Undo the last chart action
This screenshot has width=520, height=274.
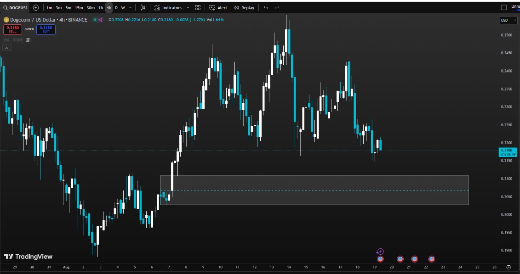pyautogui.click(x=265, y=8)
